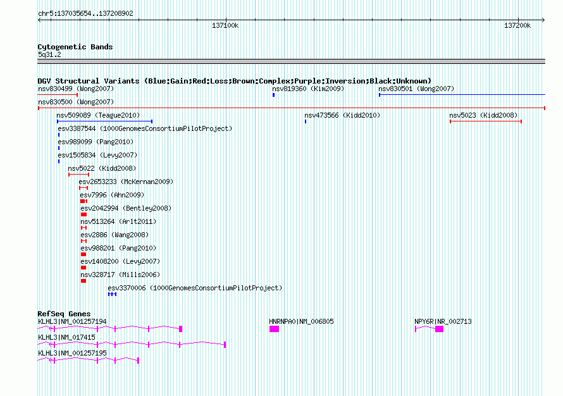563x396 pixels.
Task: Click the RefSeq Genes track title
Action: tap(64, 314)
